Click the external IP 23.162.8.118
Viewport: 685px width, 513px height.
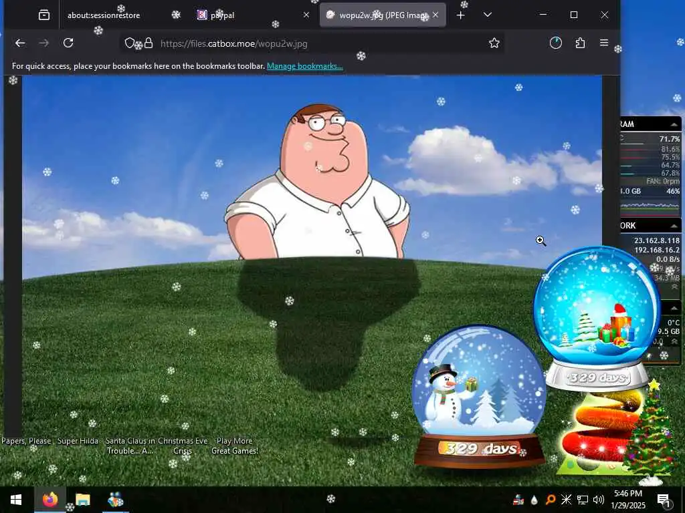657,240
